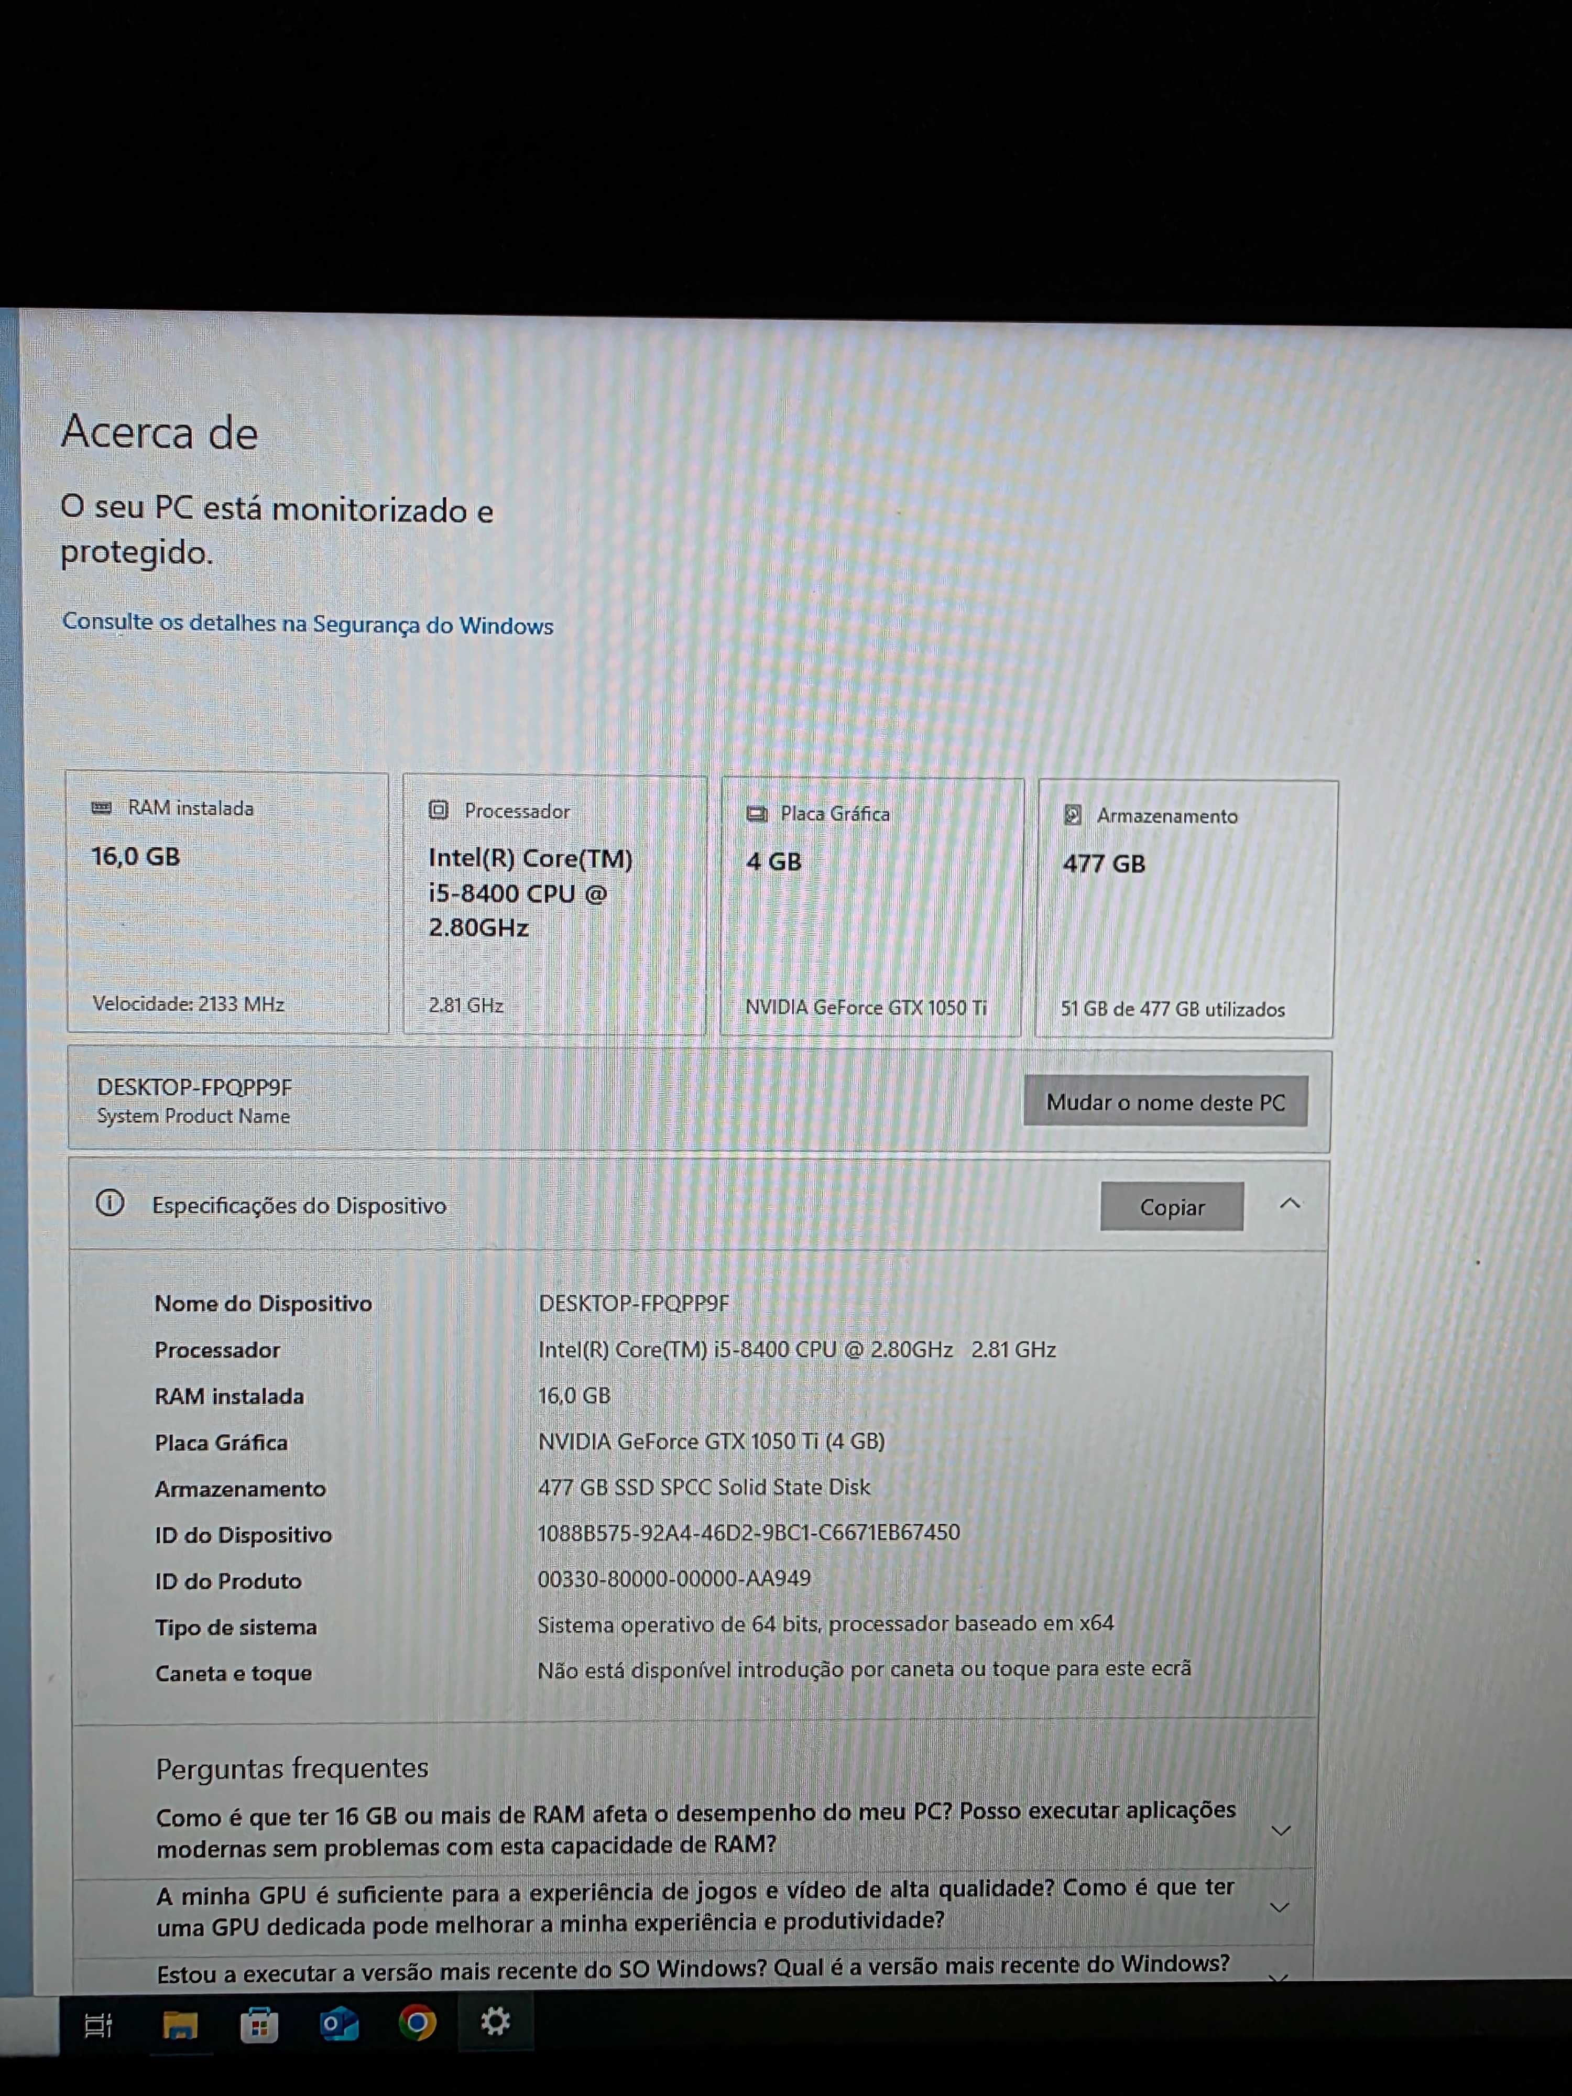Click the Nome do Dispositivo value DESKTOP-FPQPP9F
The width and height of the screenshot is (1572, 2096).
pos(634,1303)
